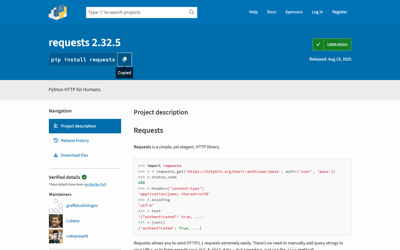The image size is (400, 250).
Task: Open the Help menu item
Action: coord(253,12)
